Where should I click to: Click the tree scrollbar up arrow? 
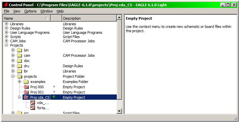119,18
